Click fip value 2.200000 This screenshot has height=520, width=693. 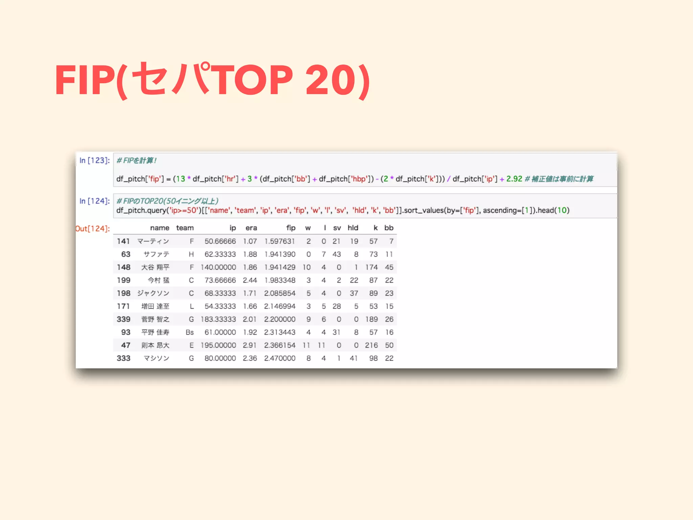coord(280,319)
